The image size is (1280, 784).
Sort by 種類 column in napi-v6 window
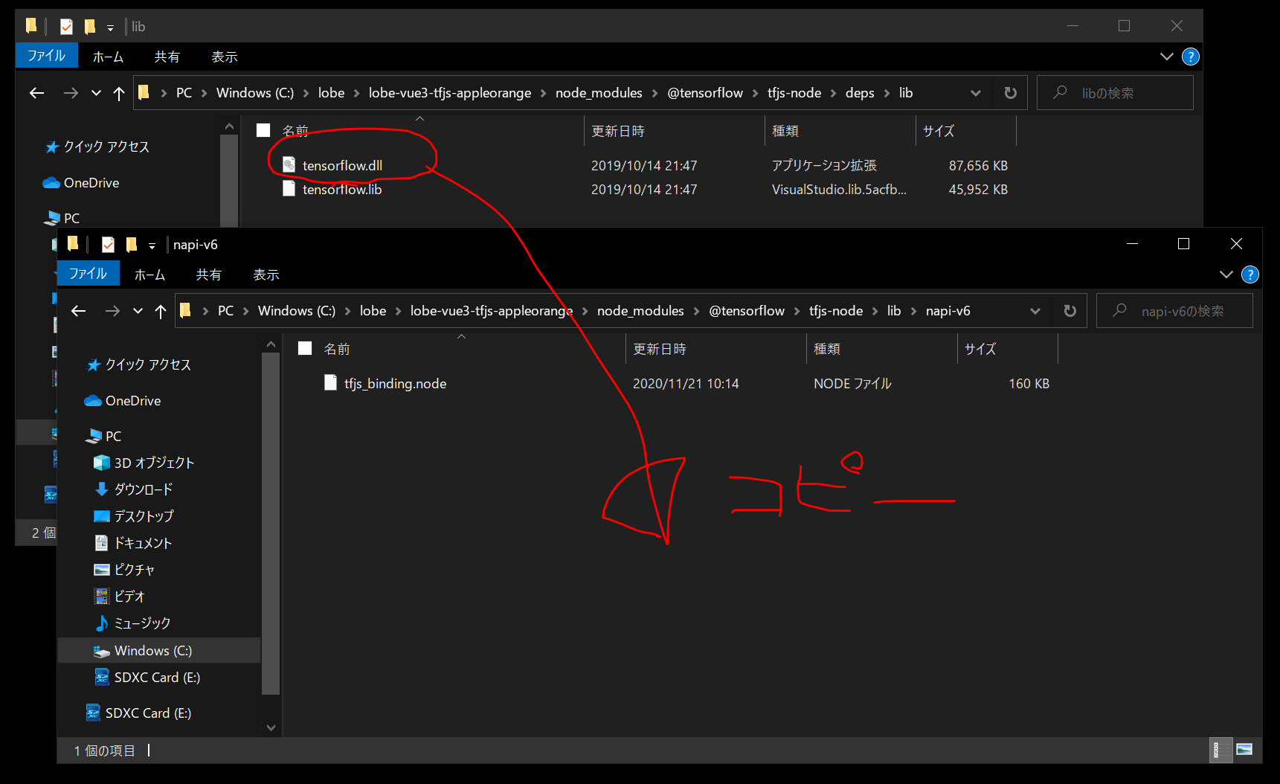click(x=826, y=349)
